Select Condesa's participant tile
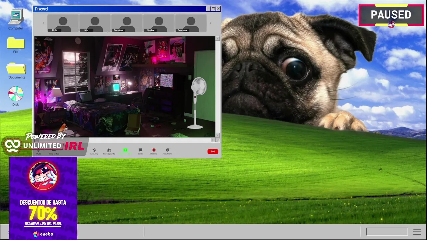 [127, 23]
